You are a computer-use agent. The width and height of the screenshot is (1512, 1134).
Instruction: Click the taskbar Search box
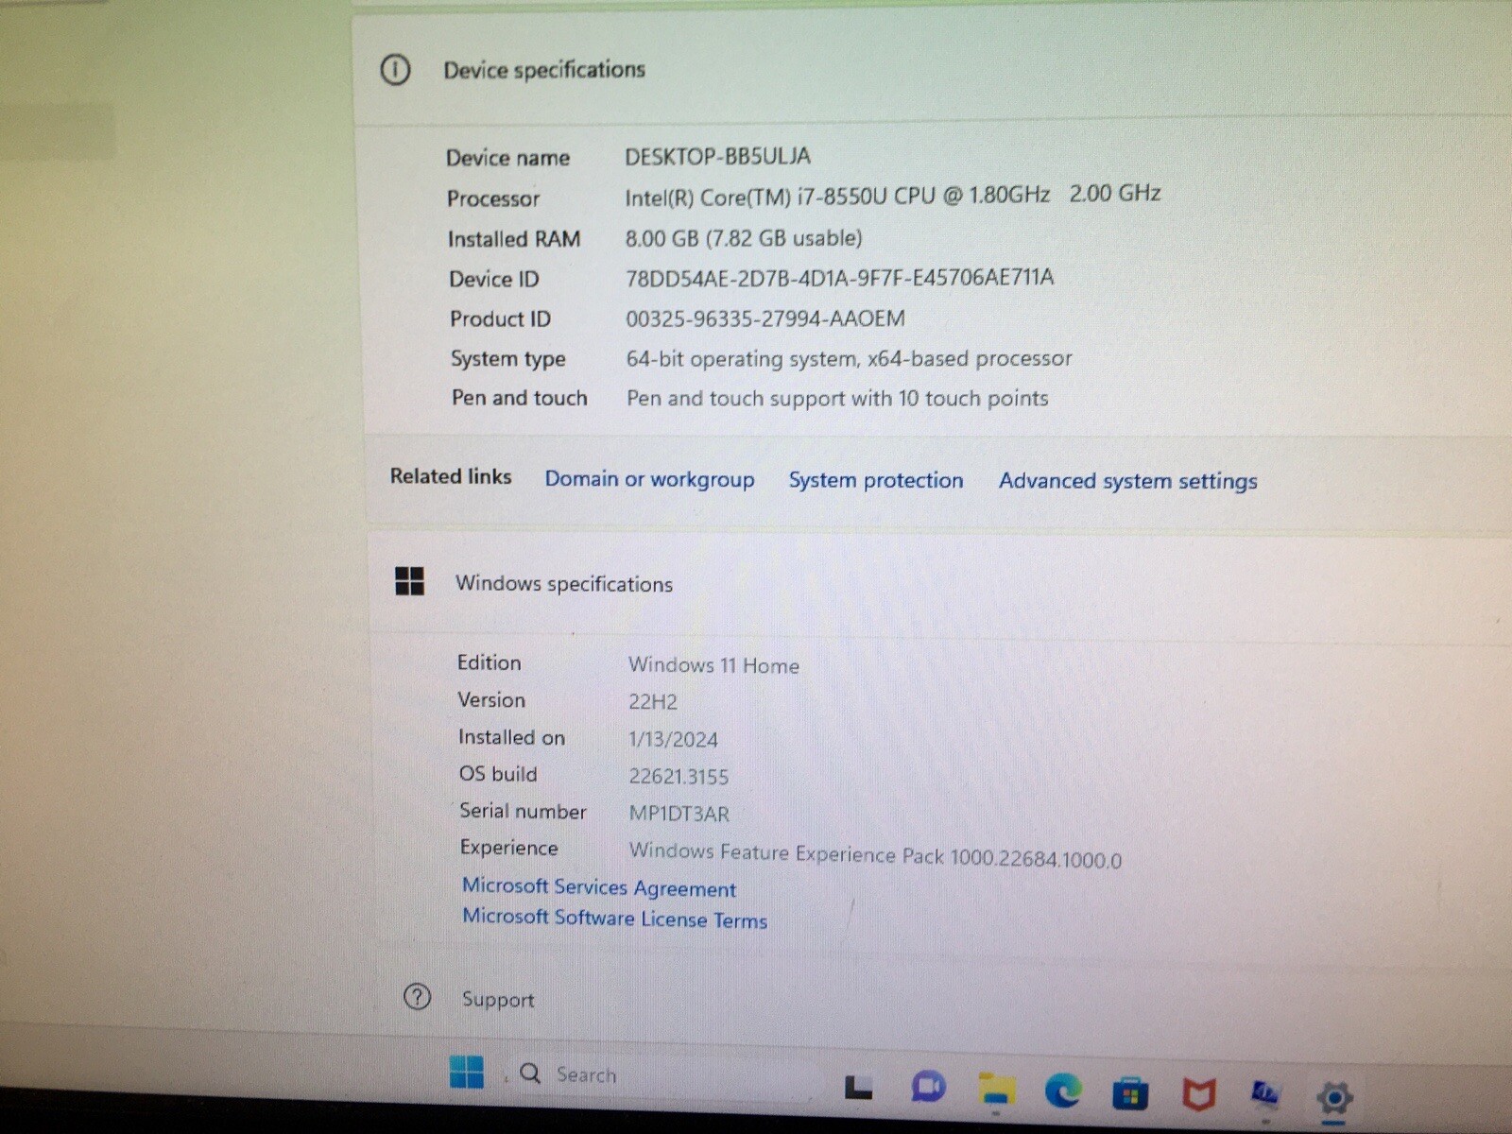tap(661, 1075)
